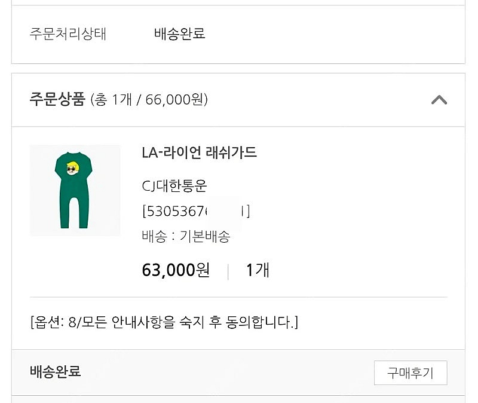Click the 구매후기 button
Screen dimensions: 478x403
click(x=410, y=373)
